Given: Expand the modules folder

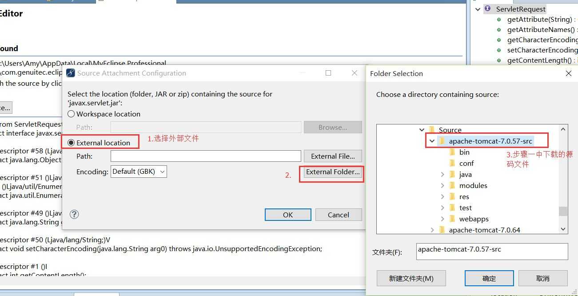Looking at the screenshot, I should pyautogui.click(x=442, y=185).
